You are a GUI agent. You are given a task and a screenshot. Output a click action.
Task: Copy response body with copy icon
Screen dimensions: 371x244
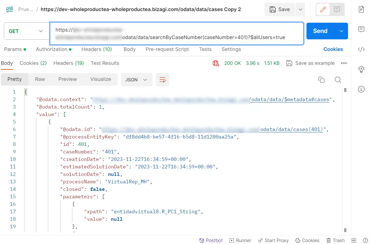pos(321,80)
